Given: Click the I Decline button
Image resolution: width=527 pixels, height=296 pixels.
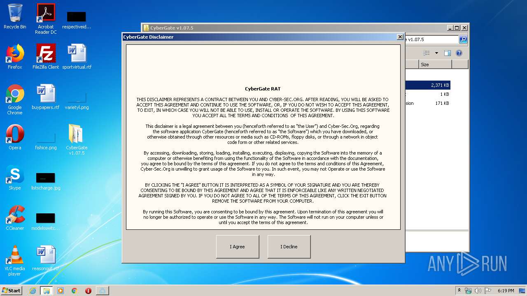Looking at the screenshot, I should [x=289, y=247].
